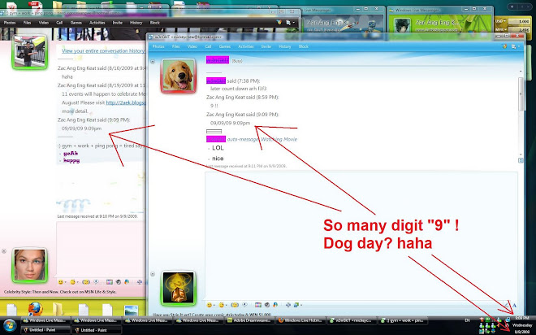Open the show-menu dropdown in front chat
The height and width of the screenshot is (335, 536).
tap(515, 46)
